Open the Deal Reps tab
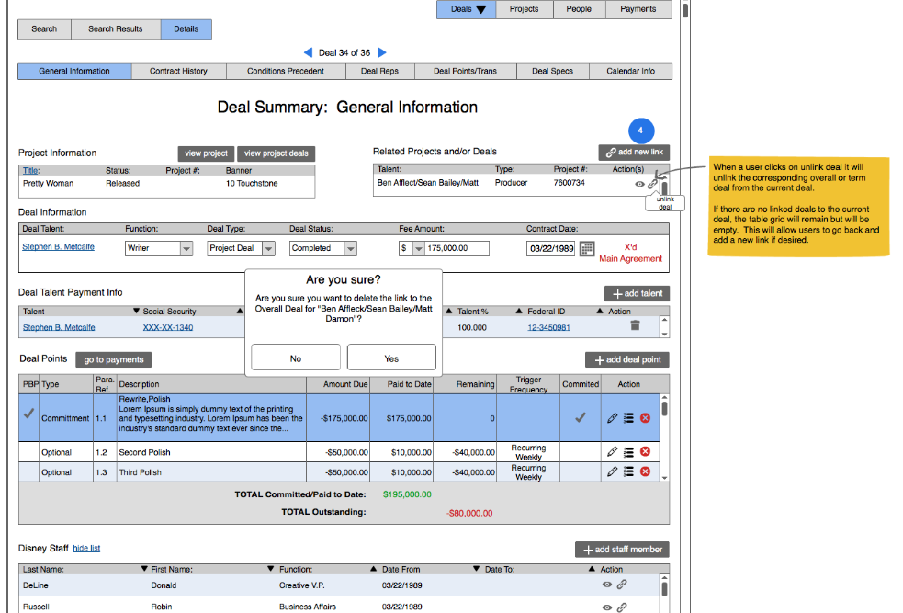Screen dimensions: 903x613 point(379,71)
